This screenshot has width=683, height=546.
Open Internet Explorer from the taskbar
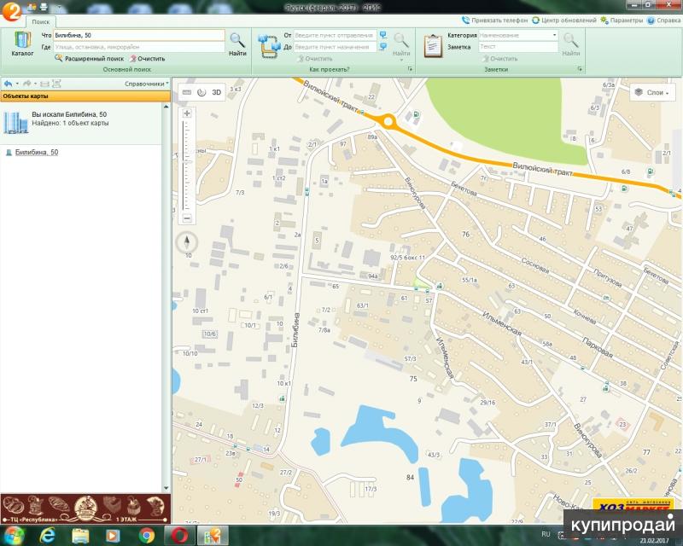click(48, 535)
